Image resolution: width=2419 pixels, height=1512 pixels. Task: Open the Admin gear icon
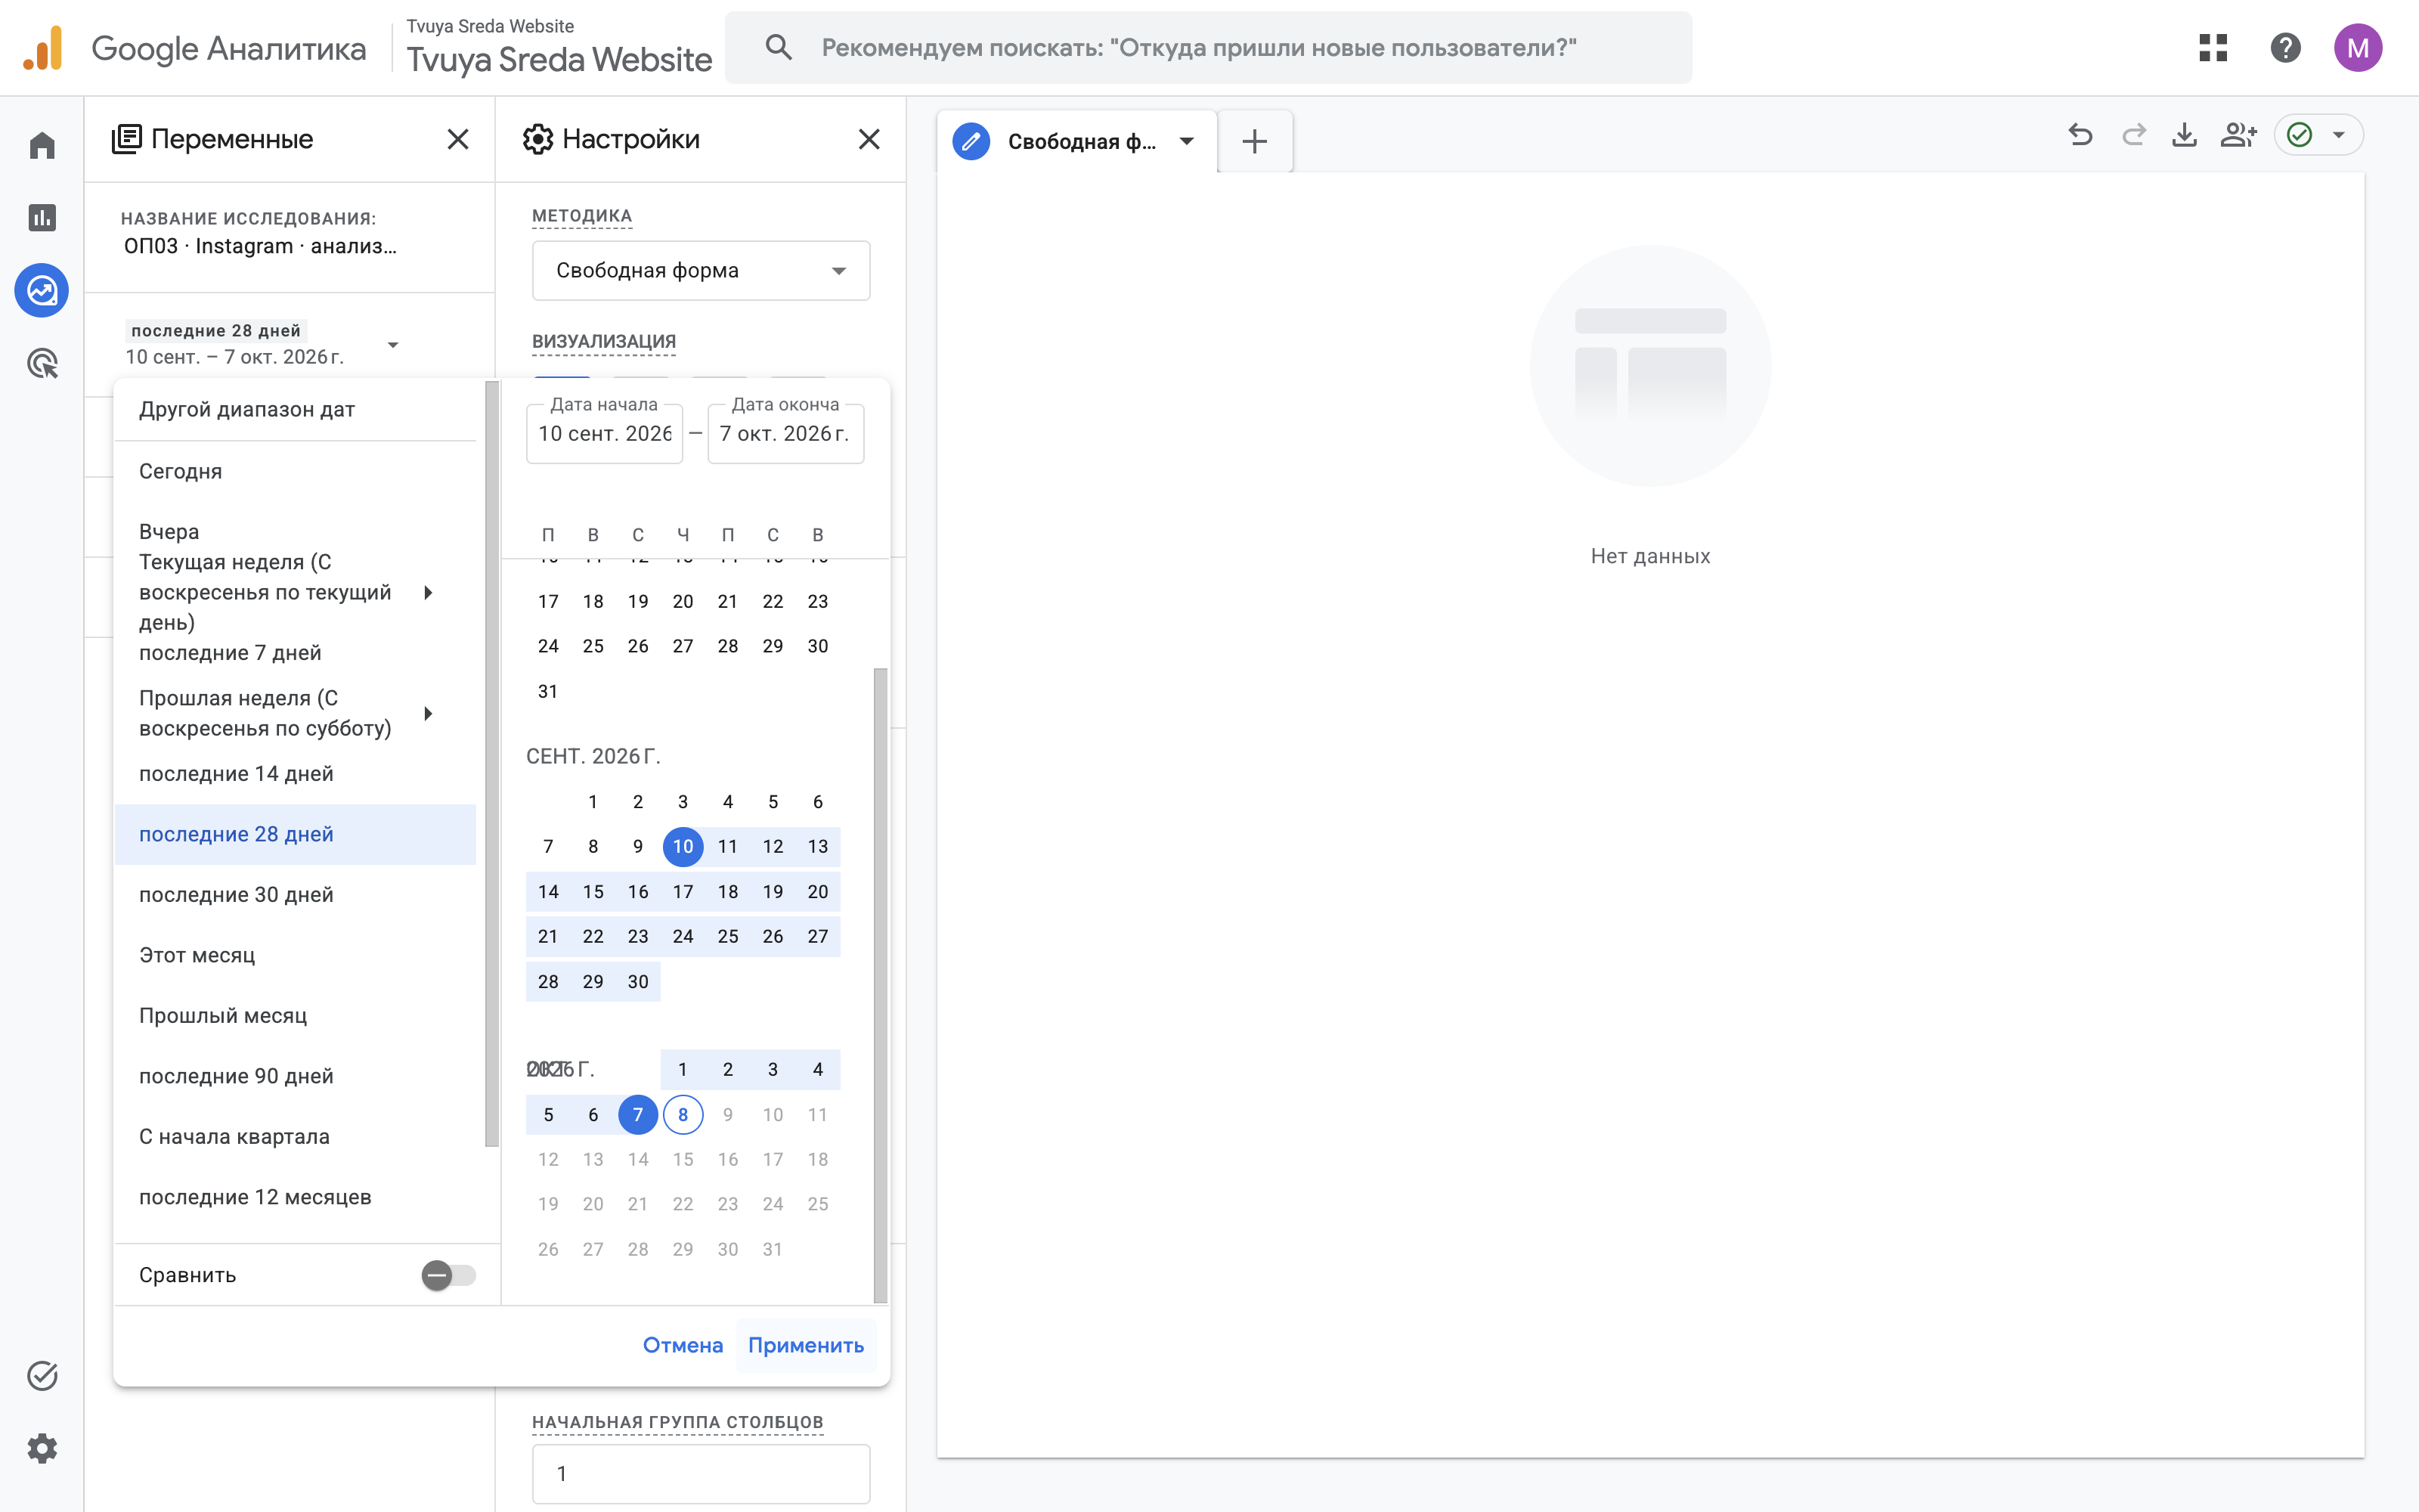click(42, 1448)
